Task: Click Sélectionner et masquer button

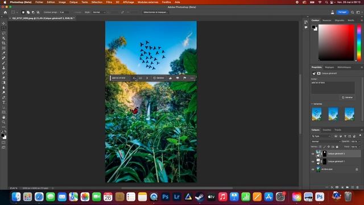Action: click(155, 13)
